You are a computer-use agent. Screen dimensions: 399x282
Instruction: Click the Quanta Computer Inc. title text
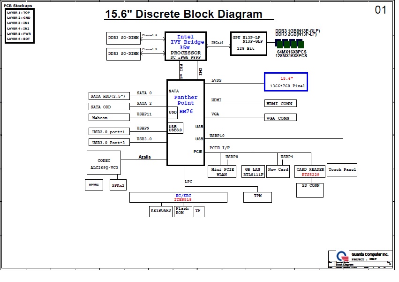tap(370, 254)
